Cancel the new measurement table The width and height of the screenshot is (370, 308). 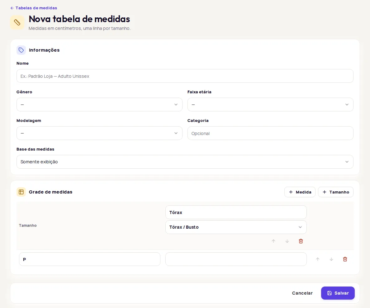point(302,293)
